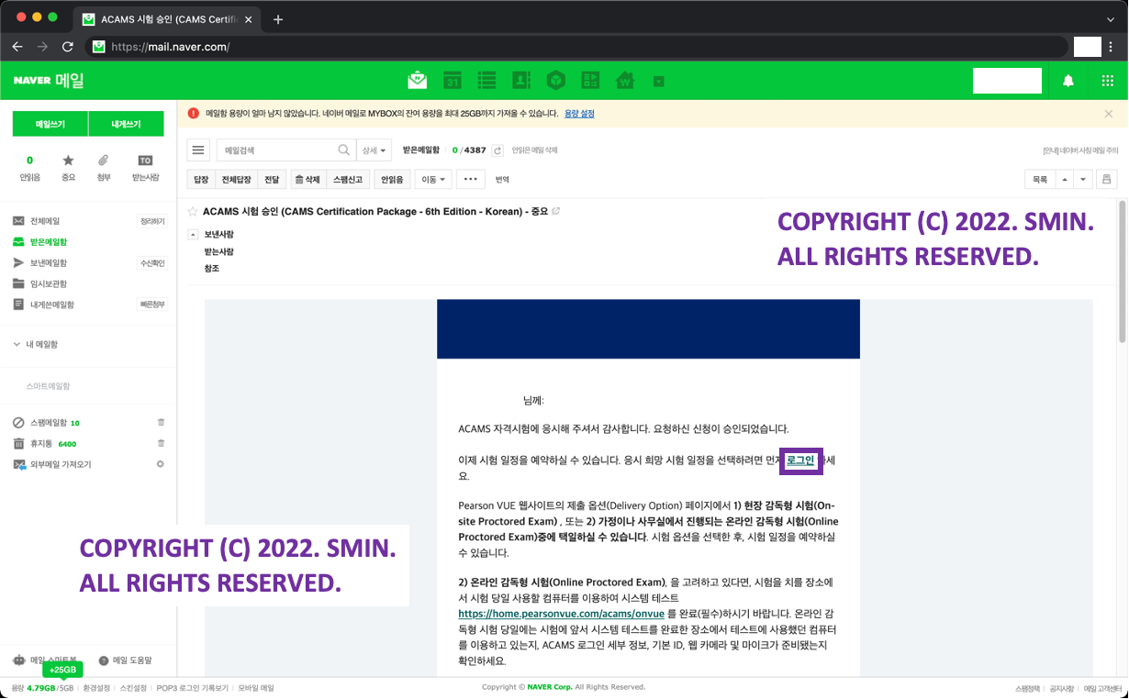
Task: Open 이동 move dropdown
Action: point(434,180)
